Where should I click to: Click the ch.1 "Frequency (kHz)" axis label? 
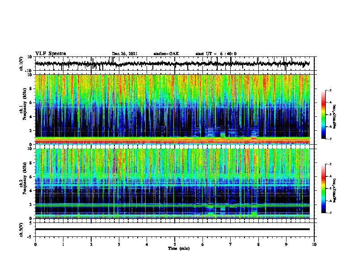click(x=25, y=104)
